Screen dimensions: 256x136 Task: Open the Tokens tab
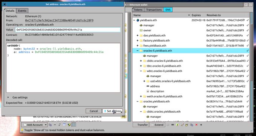tap(138, 10)
